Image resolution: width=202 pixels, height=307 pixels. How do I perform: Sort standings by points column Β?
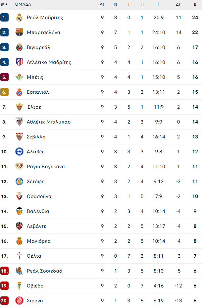click(195, 4)
